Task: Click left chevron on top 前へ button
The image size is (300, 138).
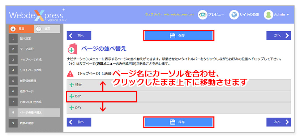Action: coord(71,36)
